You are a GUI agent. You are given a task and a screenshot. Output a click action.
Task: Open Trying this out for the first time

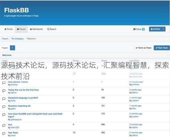coord(23,90)
